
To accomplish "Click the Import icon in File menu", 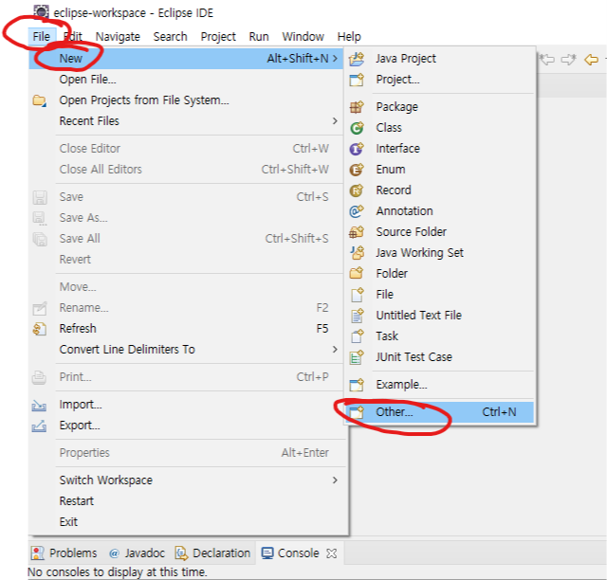I will tap(39, 405).
